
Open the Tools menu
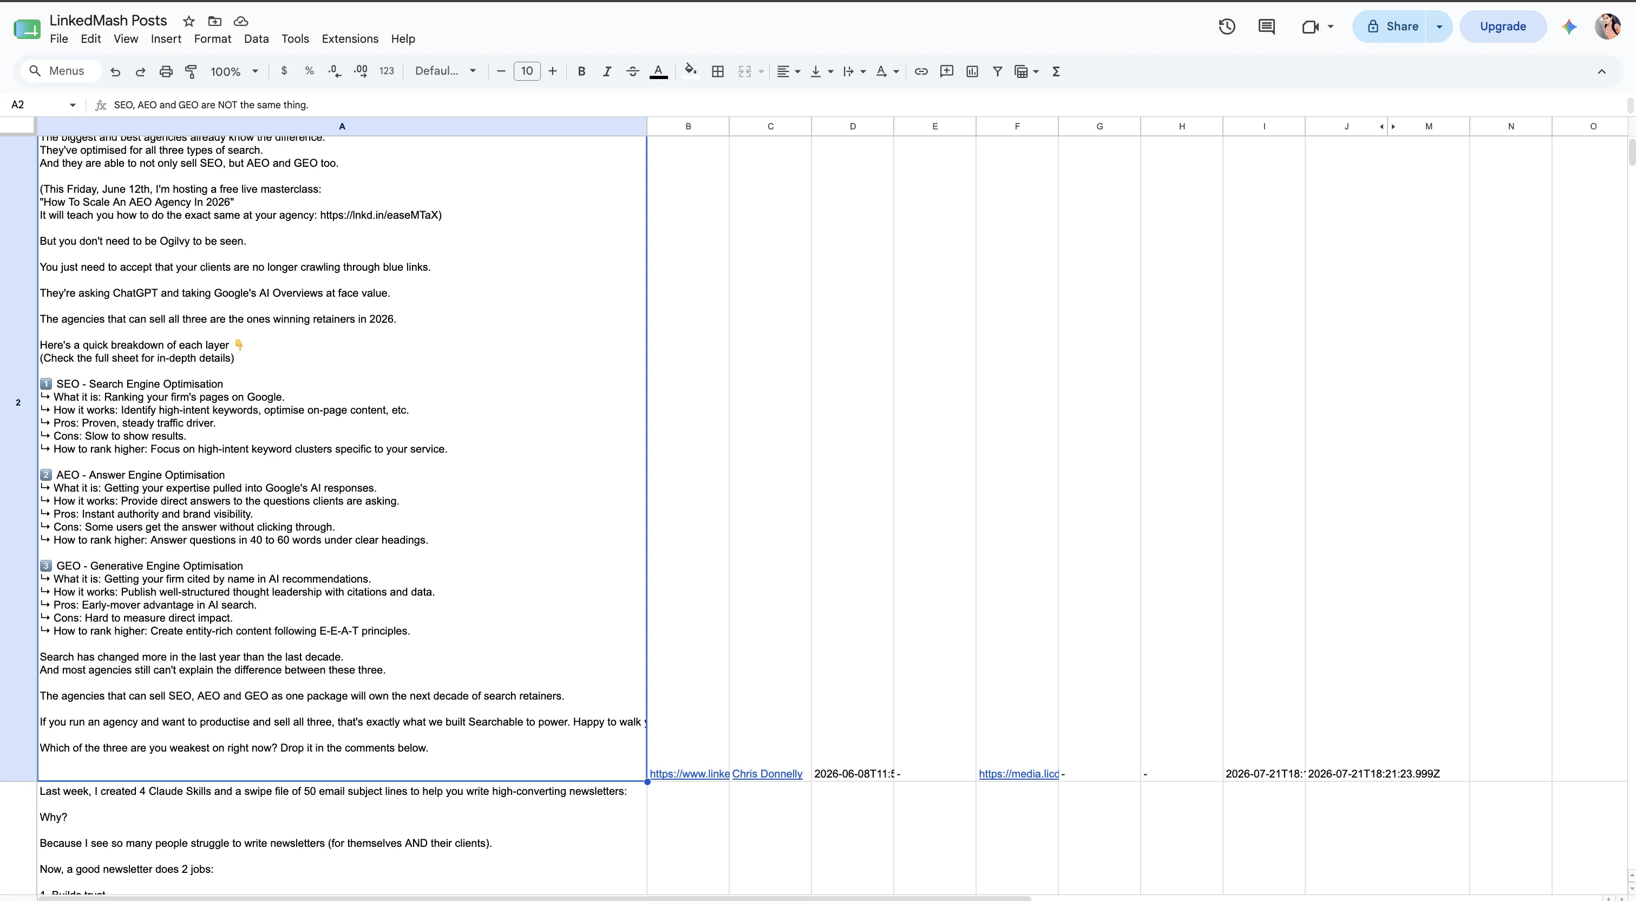click(296, 39)
